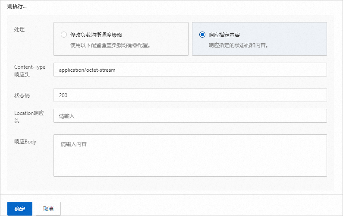This screenshot has height=216, width=343.
Task: Click the 处理 label
Action: (x=19, y=29)
